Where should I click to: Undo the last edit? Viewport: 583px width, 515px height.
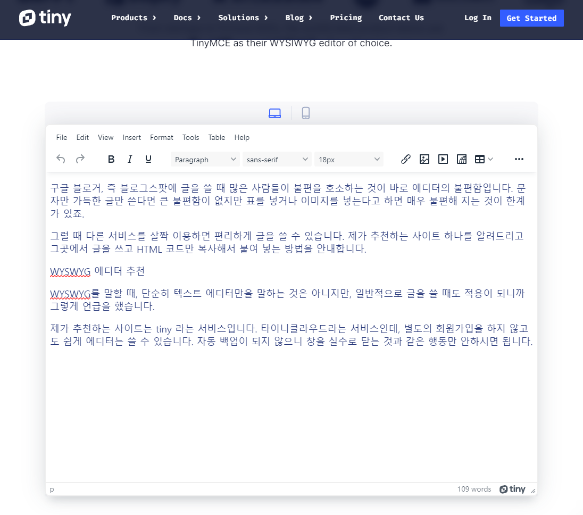pos(61,159)
